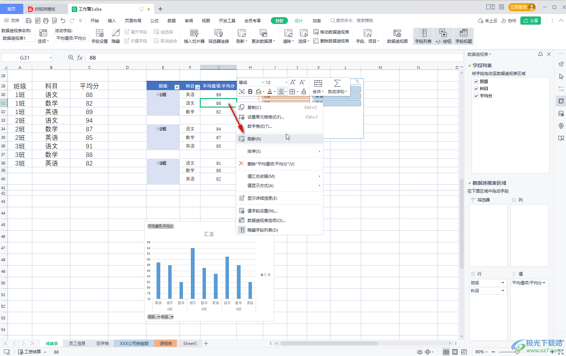Click the format painter icon in mini toolbar
Viewport: 566px width, 356px height.
pyautogui.click(x=304, y=91)
